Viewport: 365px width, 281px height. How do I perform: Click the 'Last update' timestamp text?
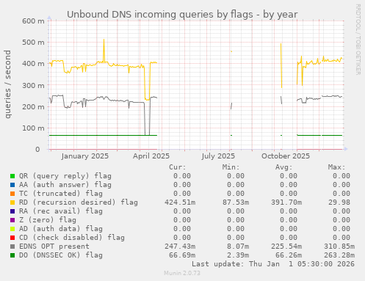[273, 264]
